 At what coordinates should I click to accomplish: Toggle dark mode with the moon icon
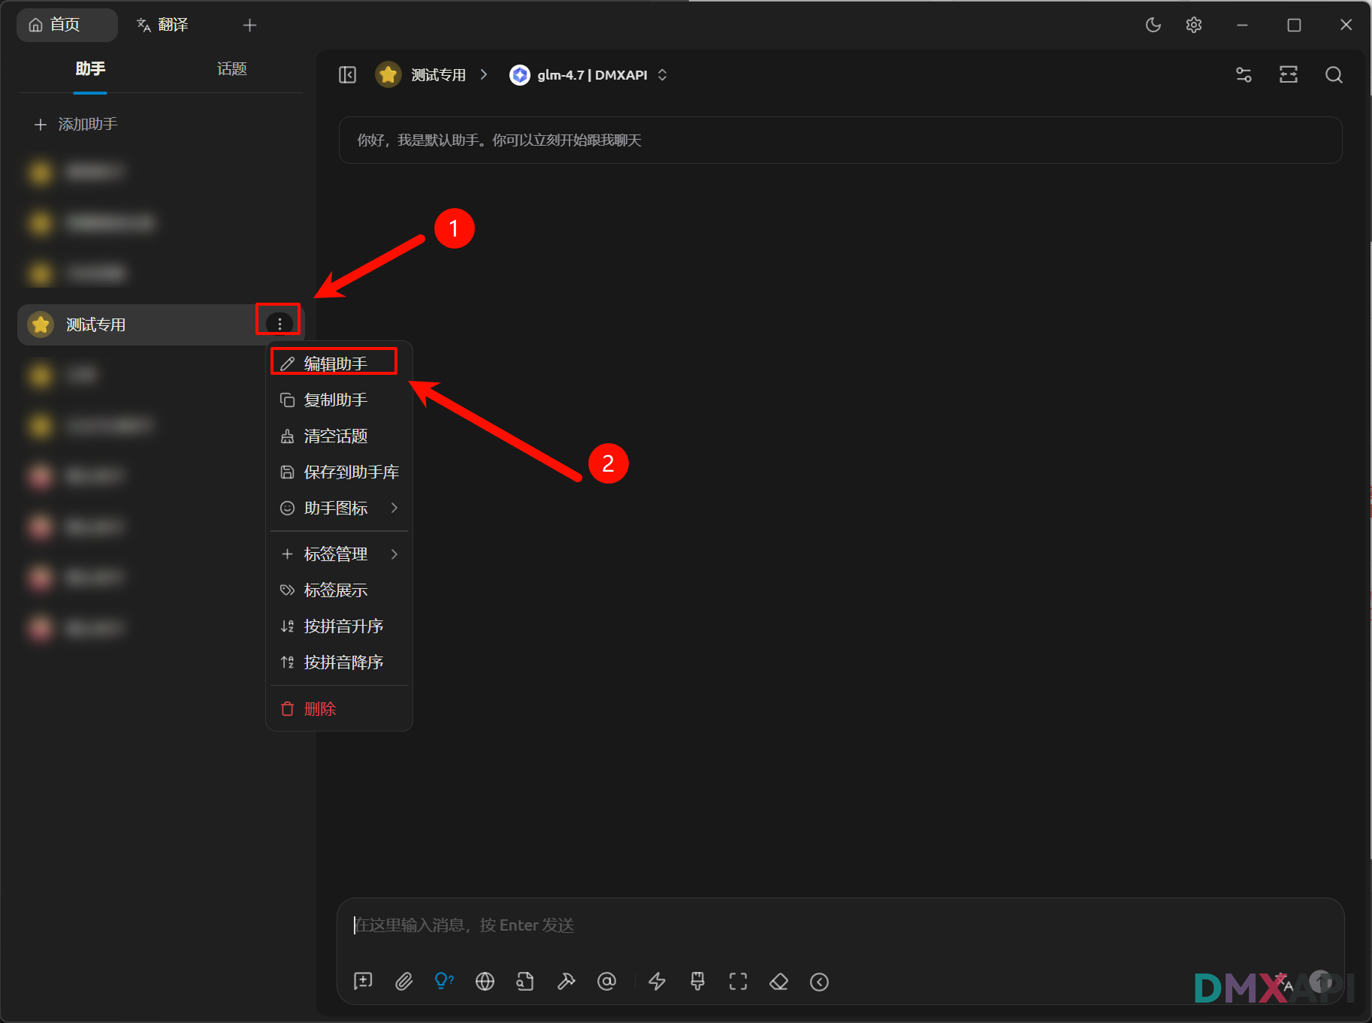coord(1153,25)
